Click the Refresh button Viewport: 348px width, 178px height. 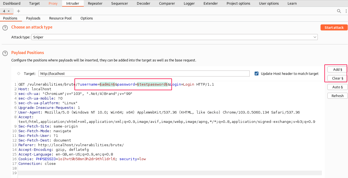click(337, 96)
